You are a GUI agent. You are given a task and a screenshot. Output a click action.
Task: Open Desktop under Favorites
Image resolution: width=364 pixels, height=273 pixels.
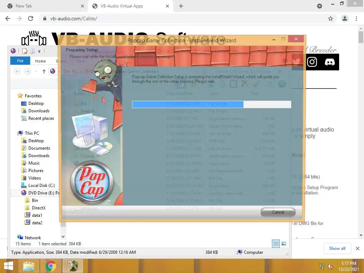pos(36,103)
